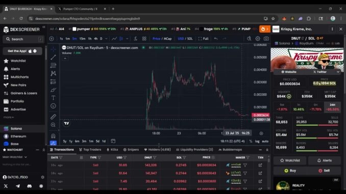Select the 5M stats period

click(x=282, y=107)
